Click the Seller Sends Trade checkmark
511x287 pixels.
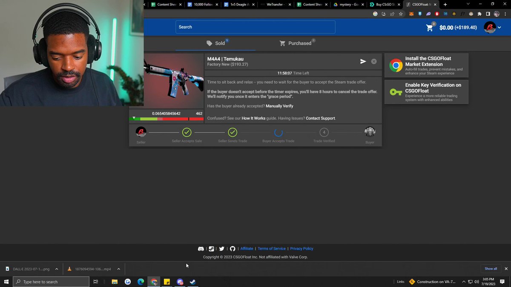point(233,132)
